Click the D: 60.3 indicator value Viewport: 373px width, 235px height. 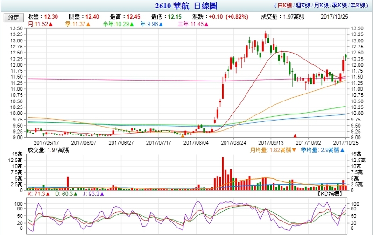(66, 194)
